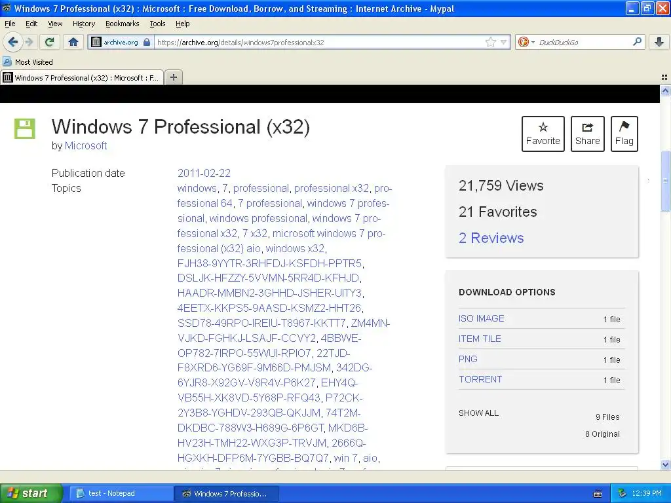
Task: Go back using the back arrow
Action: tap(13, 42)
